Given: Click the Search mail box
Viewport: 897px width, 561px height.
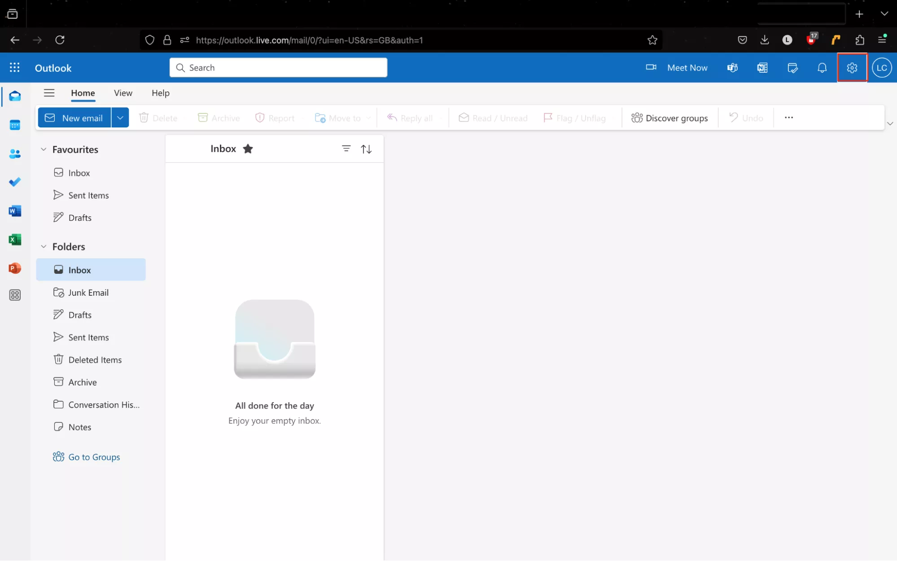Looking at the screenshot, I should (x=278, y=68).
